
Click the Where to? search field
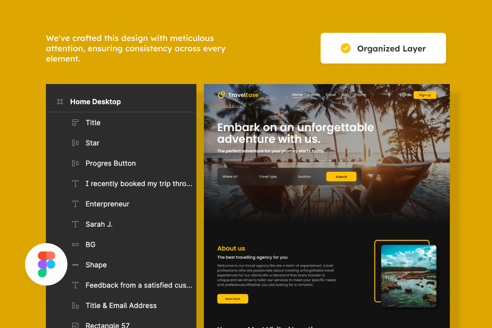230,177
